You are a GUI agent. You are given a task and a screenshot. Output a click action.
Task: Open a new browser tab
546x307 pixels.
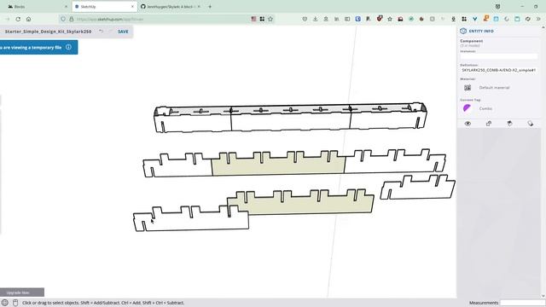210,7
